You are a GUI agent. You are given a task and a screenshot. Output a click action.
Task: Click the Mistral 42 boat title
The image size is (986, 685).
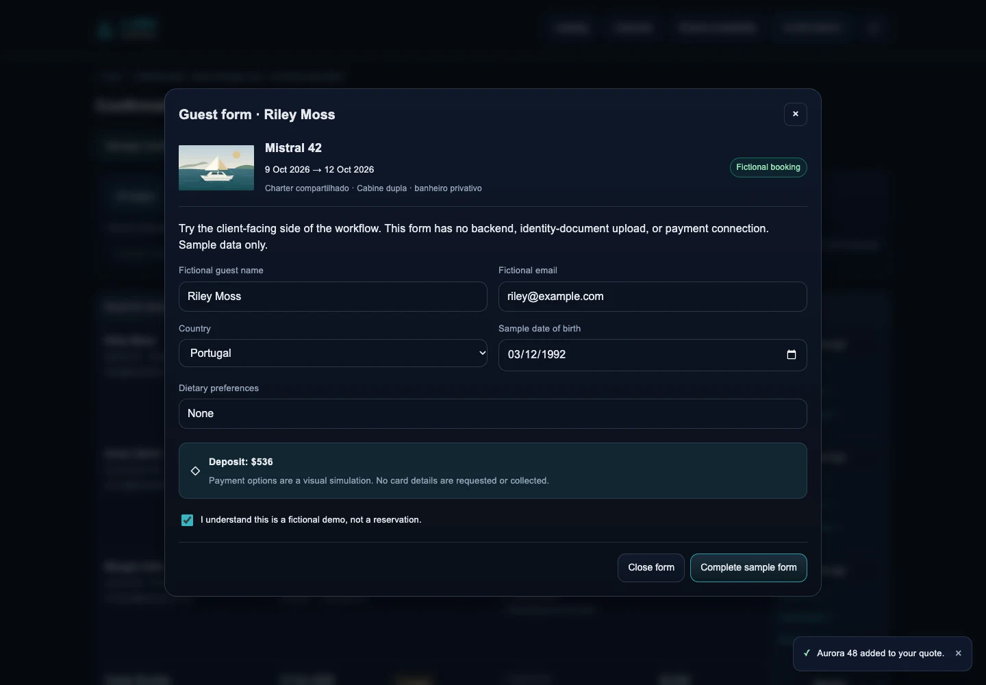point(293,148)
